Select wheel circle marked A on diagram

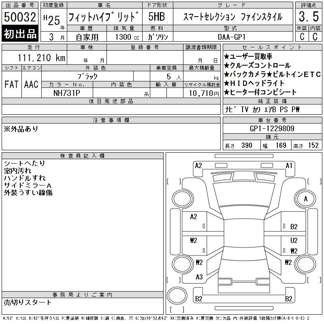[x=305, y=199]
